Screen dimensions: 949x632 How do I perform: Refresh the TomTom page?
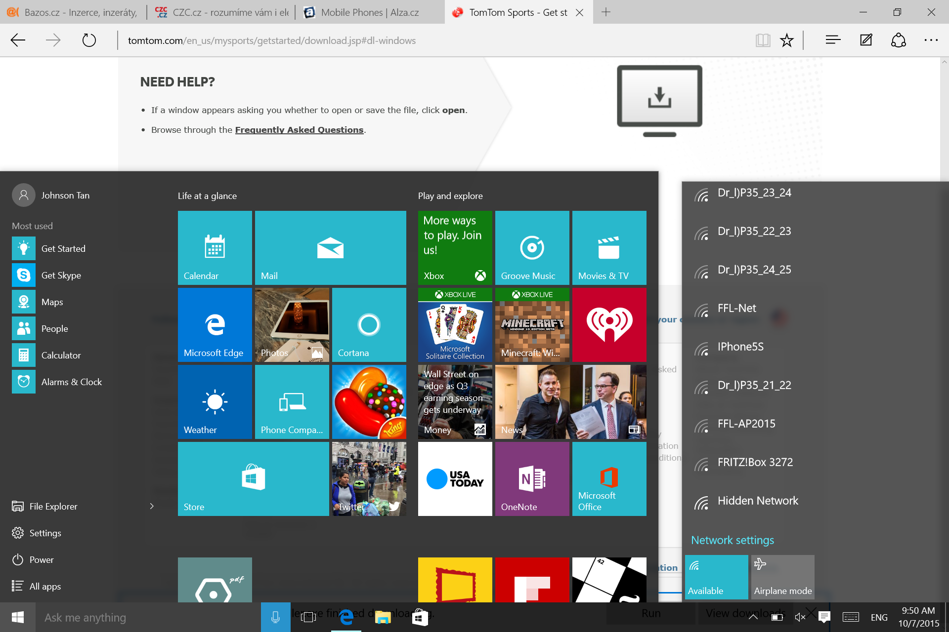click(89, 40)
